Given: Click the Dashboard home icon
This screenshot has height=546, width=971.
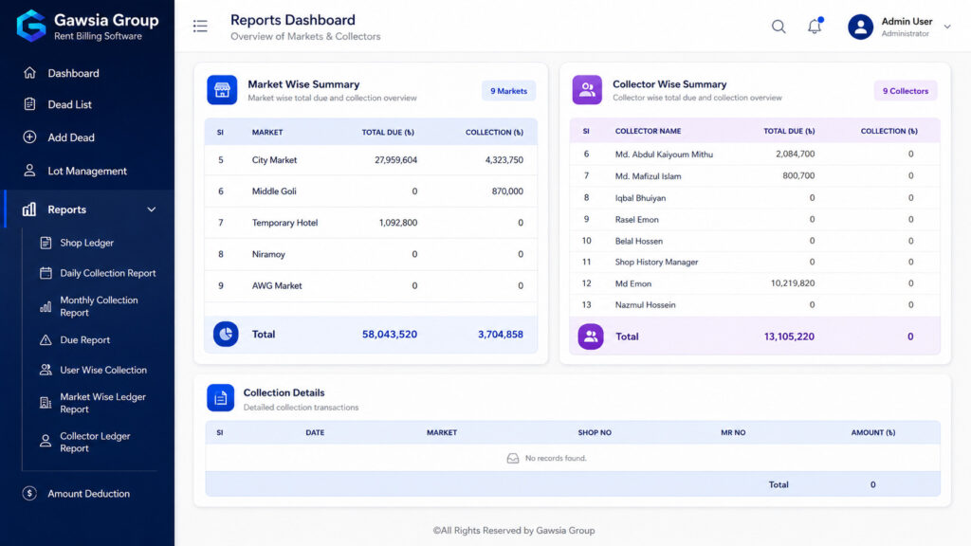Looking at the screenshot, I should [29, 73].
